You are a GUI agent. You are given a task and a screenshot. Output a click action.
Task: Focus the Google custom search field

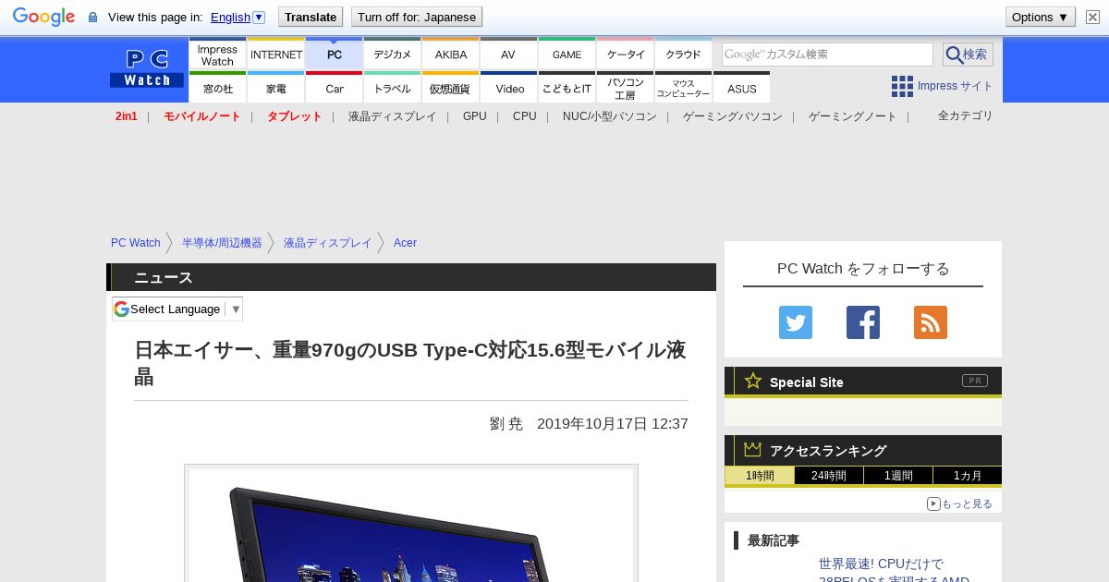(827, 55)
